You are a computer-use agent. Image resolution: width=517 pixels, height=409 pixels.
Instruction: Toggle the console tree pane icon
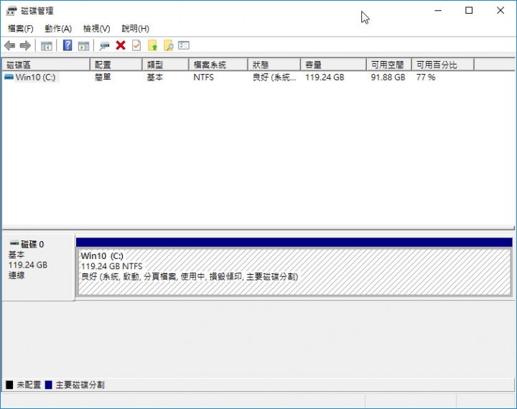pyautogui.click(x=47, y=46)
